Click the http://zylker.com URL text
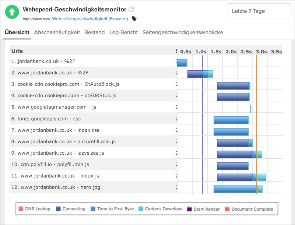295x225 pixels. coord(36,19)
